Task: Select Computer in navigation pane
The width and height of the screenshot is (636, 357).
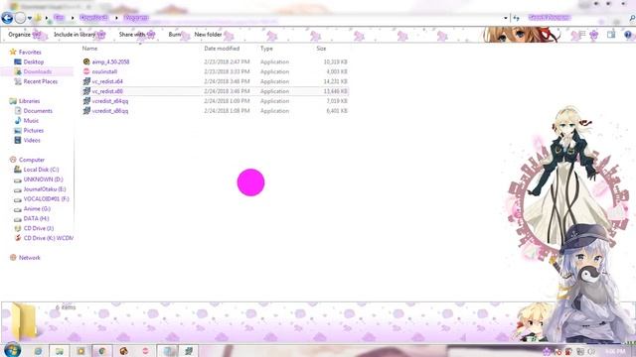Action: click(32, 160)
